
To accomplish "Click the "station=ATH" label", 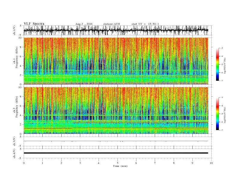I will (x=111, y=24).
